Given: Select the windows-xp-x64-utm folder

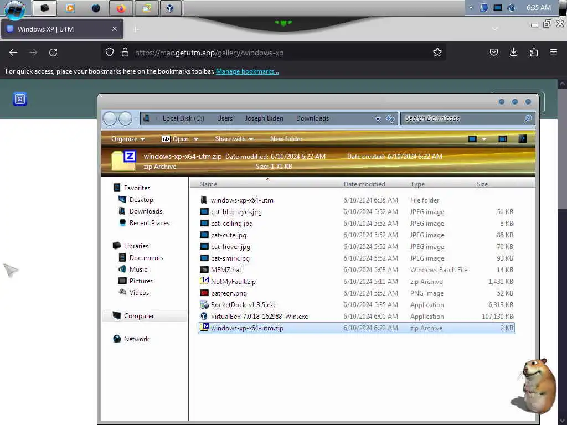Looking at the screenshot, I should click(356, 200).
